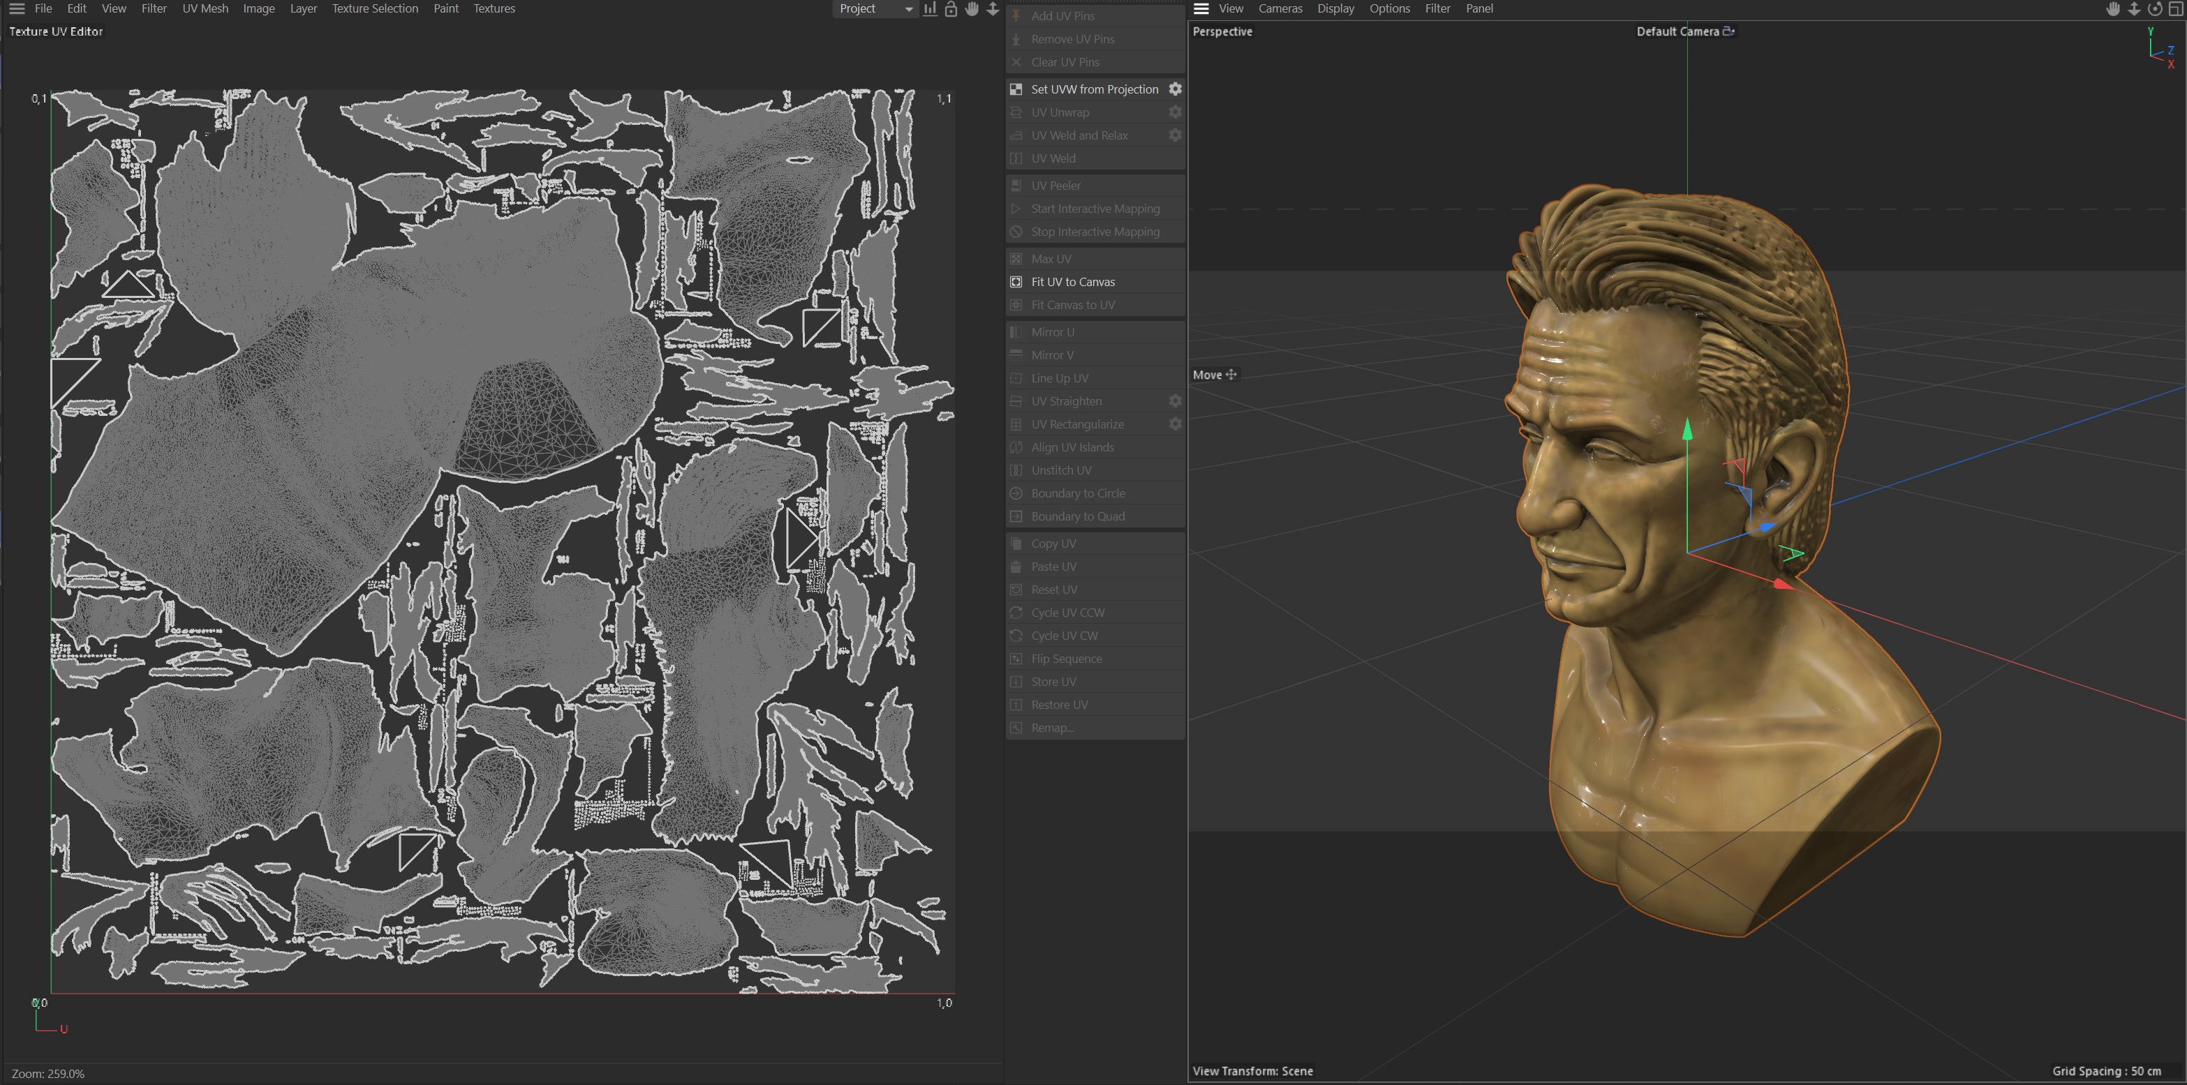
Task: Open the Project dropdown
Action: pyautogui.click(x=875, y=8)
